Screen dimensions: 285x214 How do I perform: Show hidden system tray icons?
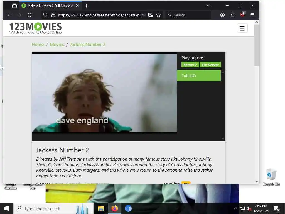[x=235, y=208]
